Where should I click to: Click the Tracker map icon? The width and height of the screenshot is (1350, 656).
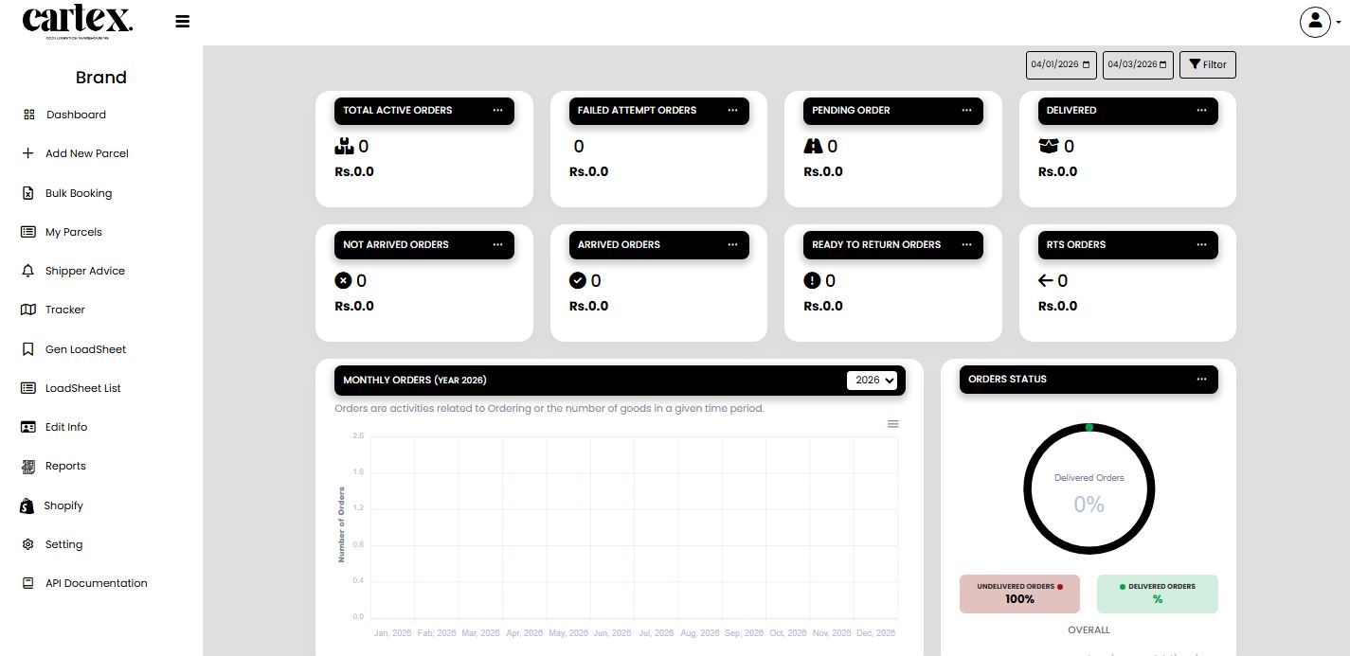27,310
